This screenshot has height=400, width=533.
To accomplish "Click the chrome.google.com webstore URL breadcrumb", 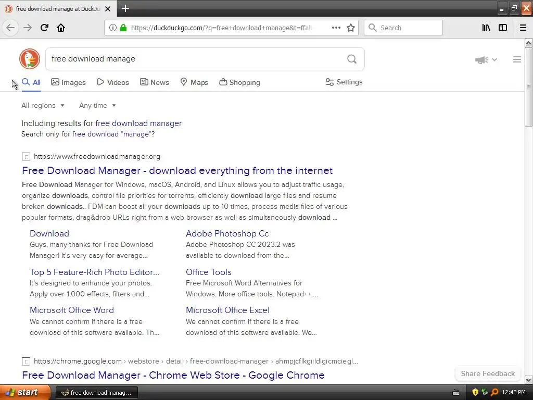I will 196,361.
